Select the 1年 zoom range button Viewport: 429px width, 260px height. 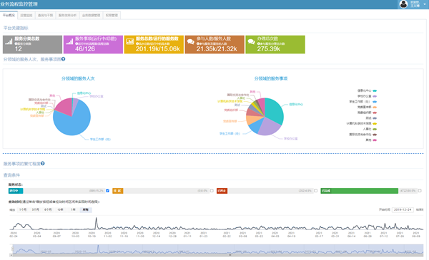[73, 210]
